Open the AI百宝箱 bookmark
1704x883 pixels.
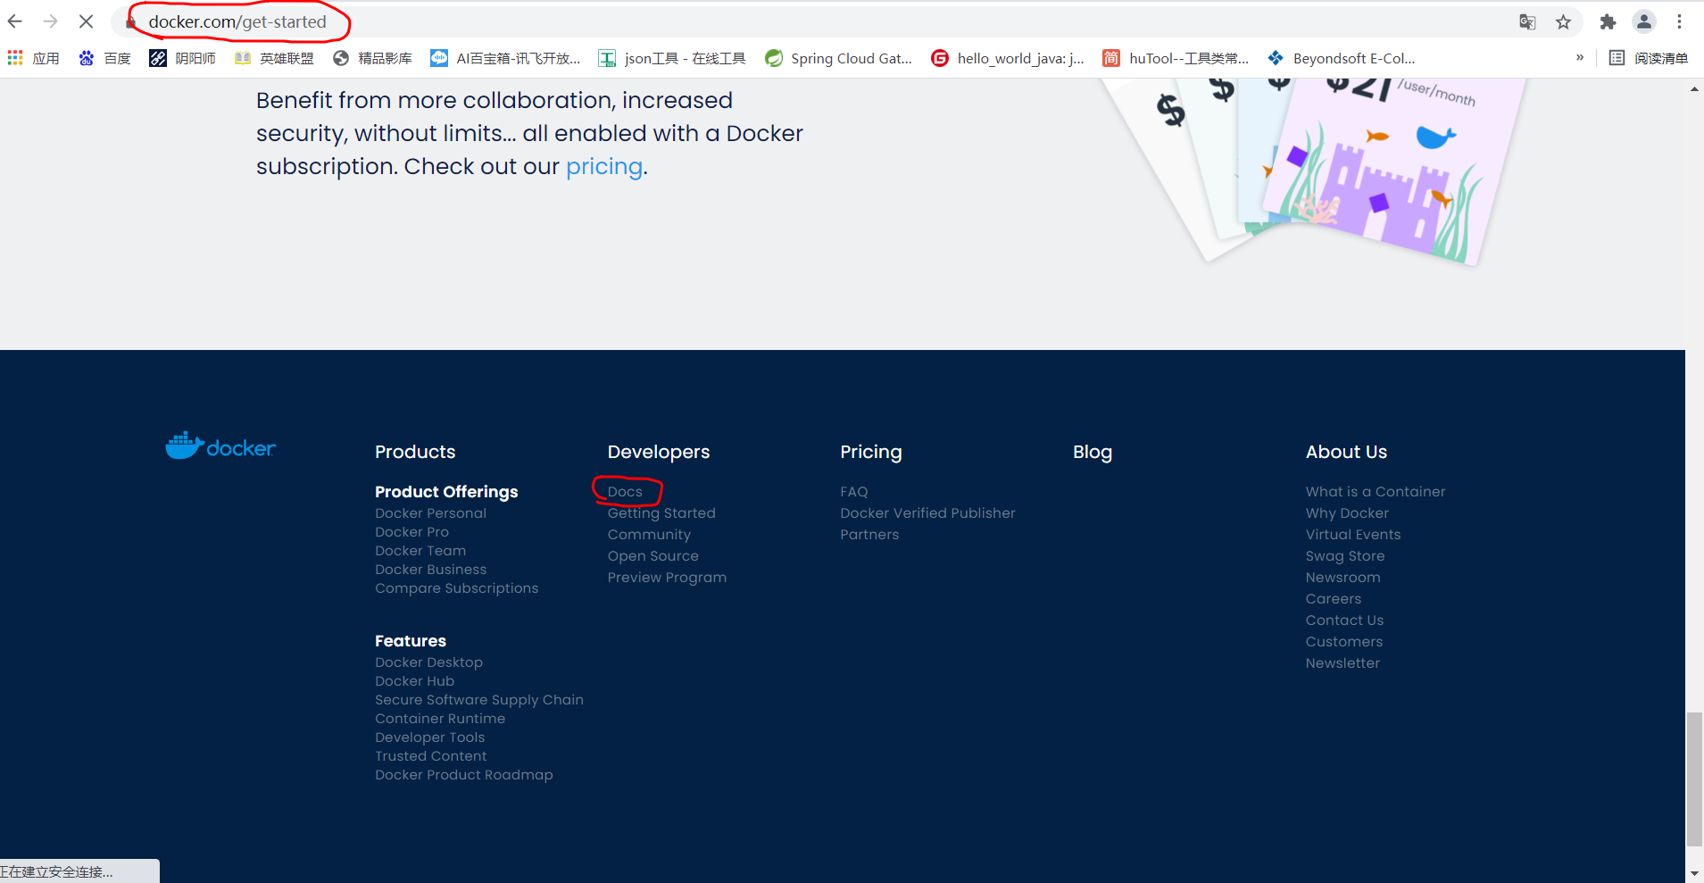coord(505,58)
